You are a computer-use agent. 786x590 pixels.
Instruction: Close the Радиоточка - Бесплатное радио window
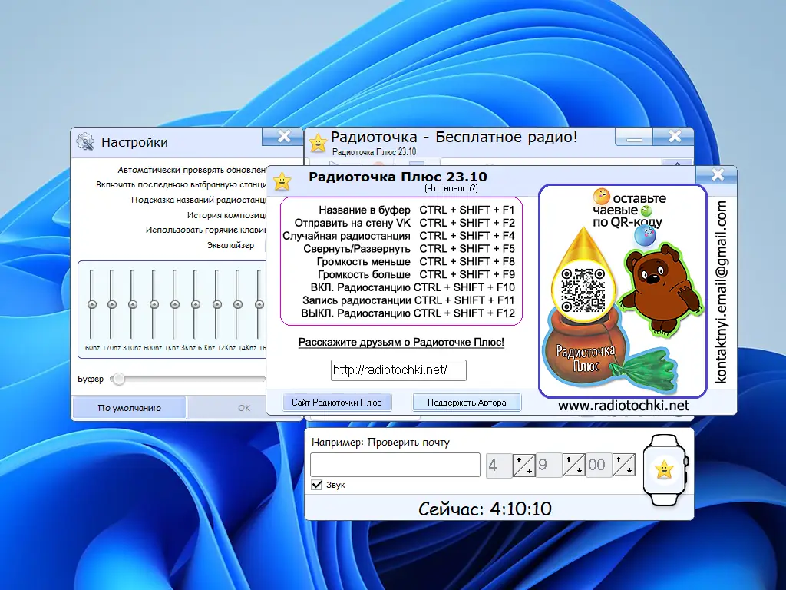[674, 136]
